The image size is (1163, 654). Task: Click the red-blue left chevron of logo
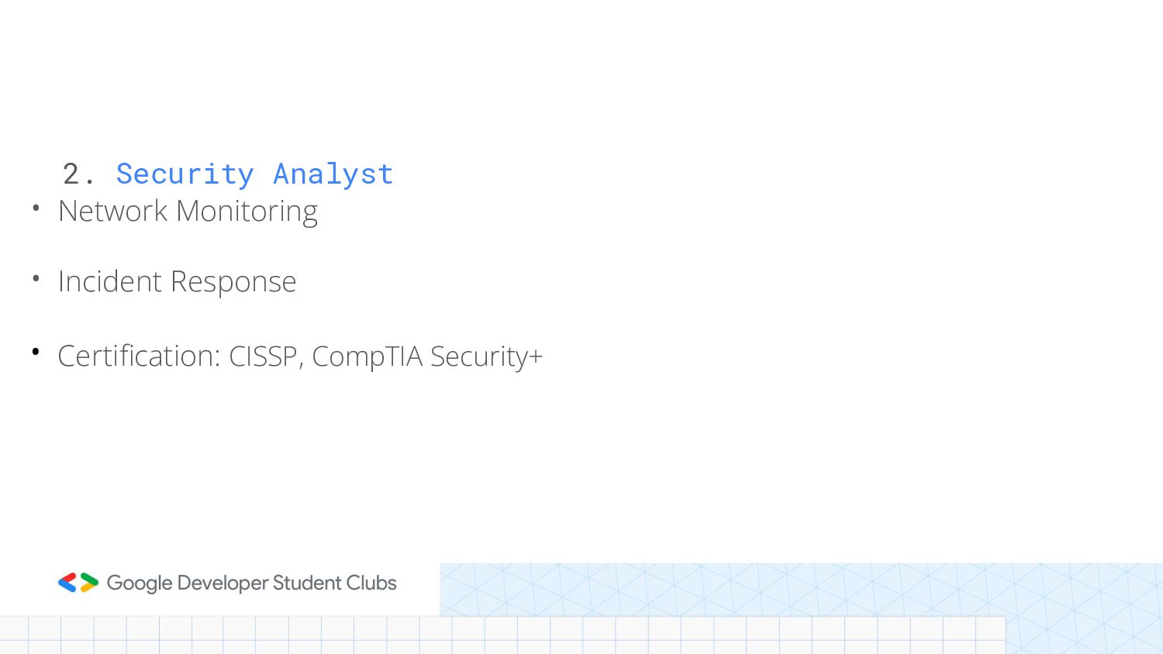coord(67,583)
